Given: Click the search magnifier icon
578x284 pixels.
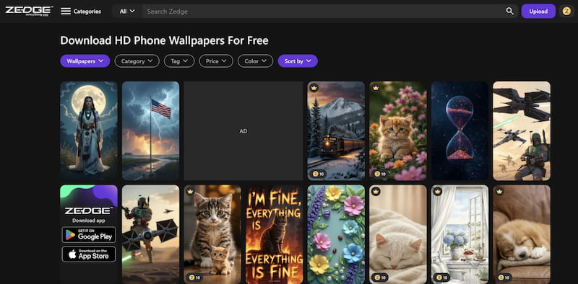Looking at the screenshot, I should pyautogui.click(x=509, y=12).
